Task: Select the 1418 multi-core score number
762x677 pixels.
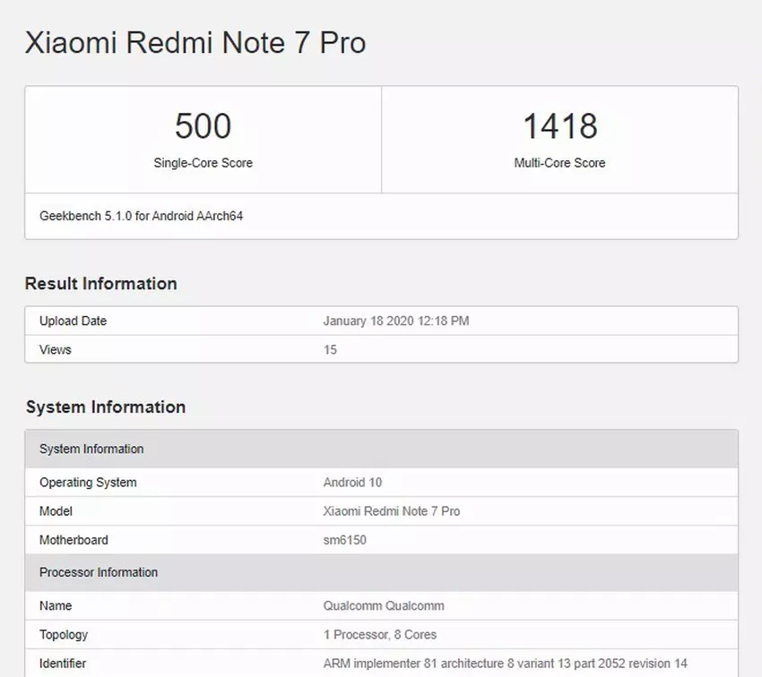Action: click(559, 126)
